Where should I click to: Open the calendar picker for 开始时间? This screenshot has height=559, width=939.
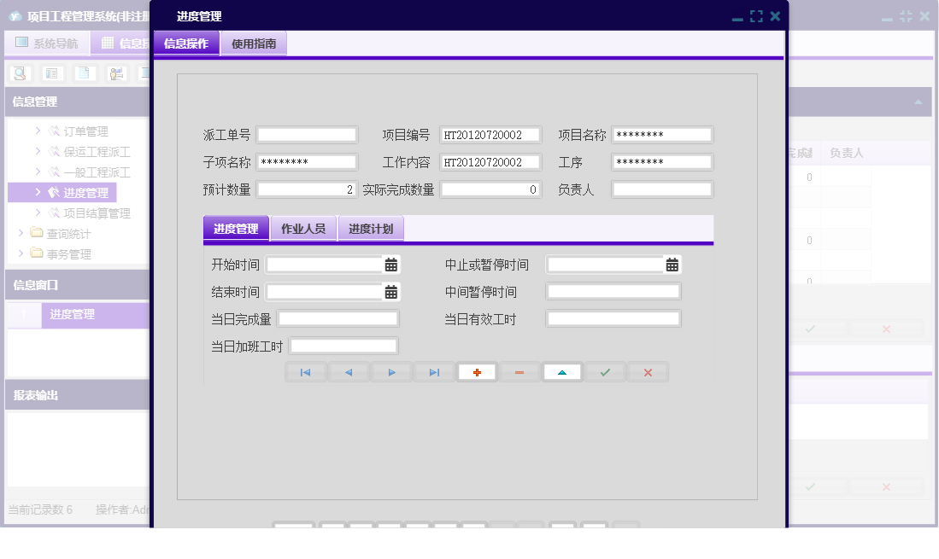coord(390,265)
